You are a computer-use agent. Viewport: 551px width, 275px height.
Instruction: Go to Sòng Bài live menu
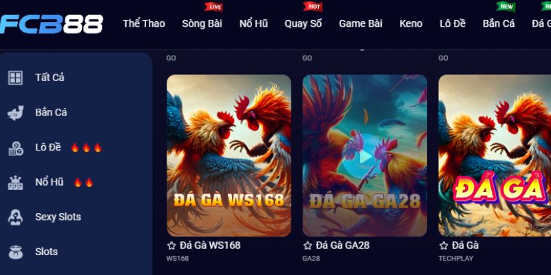click(x=202, y=24)
